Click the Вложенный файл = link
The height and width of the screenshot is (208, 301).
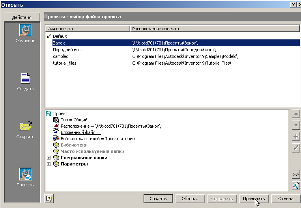tap(80, 132)
